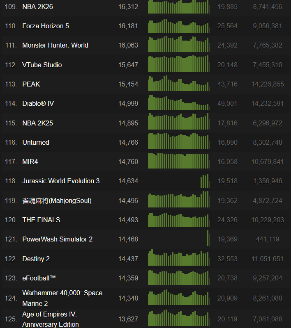
Task: Select current players value 16,181
Action: click(128, 26)
